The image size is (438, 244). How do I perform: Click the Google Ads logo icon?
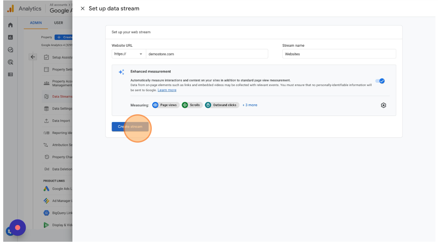pos(46,189)
